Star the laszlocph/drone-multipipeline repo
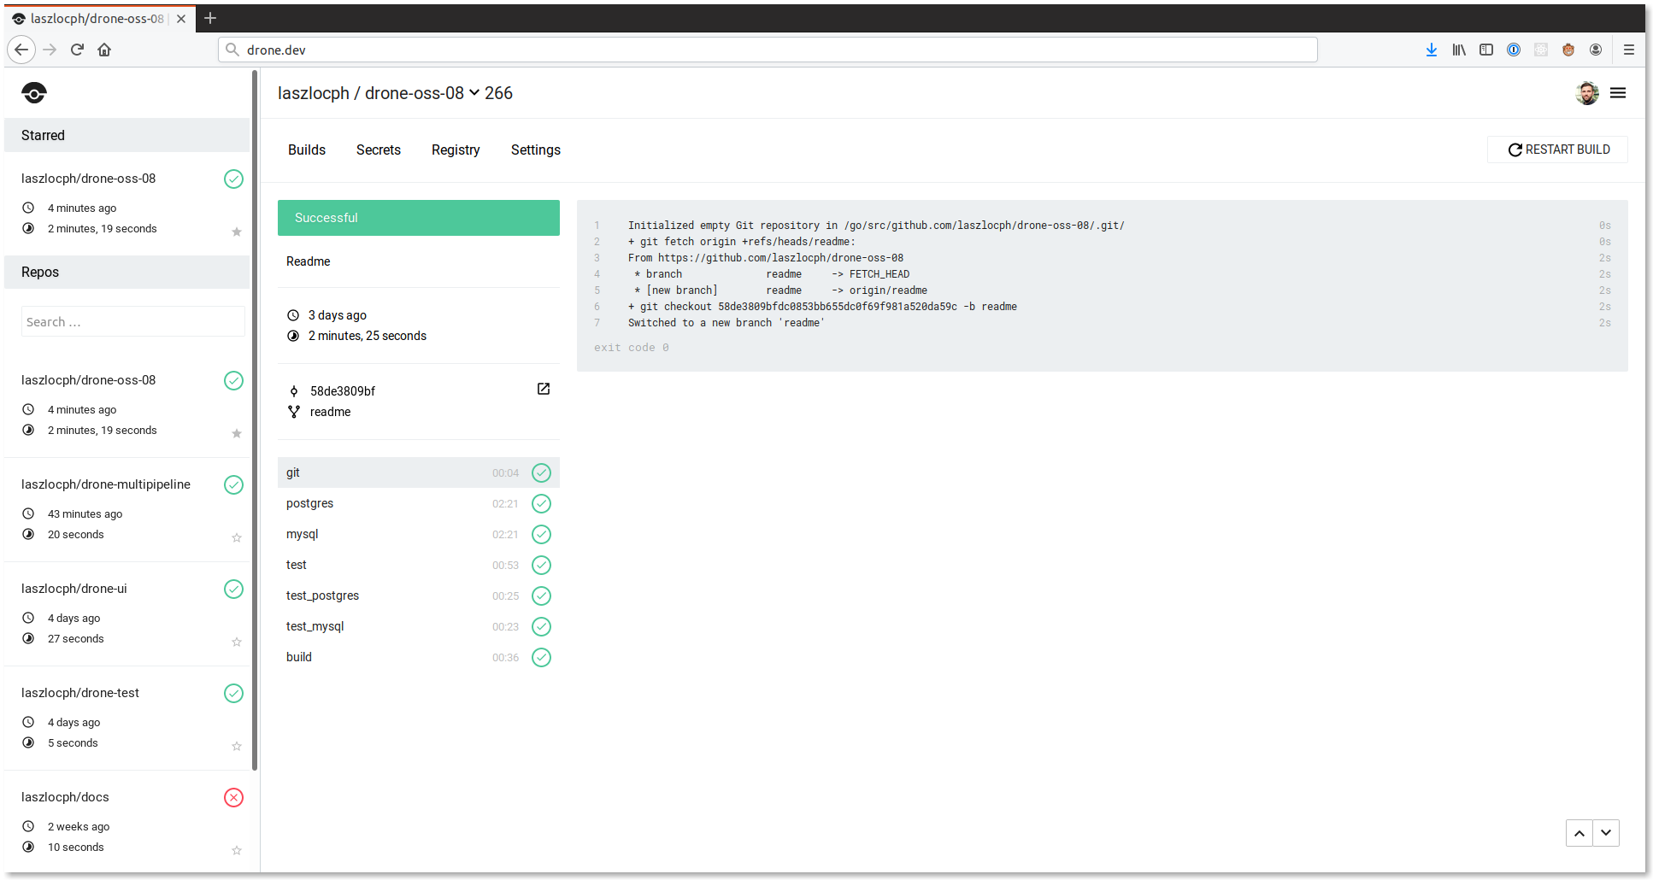Screen dimensions: 1653x880 tap(237, 537)
